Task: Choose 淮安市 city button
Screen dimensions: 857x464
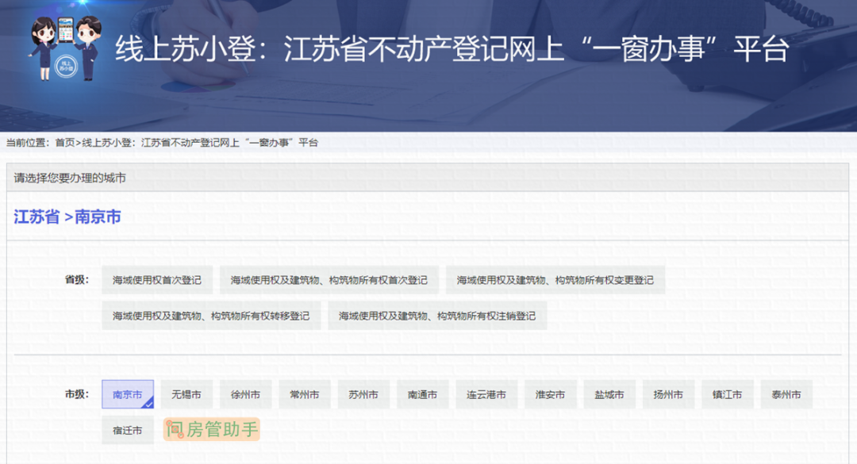Action: pos(551,394)
